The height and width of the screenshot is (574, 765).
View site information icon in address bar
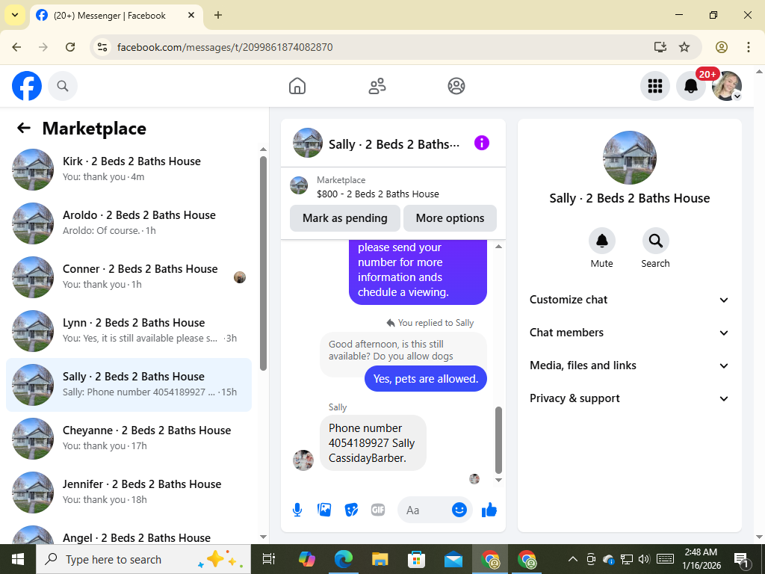102,47
